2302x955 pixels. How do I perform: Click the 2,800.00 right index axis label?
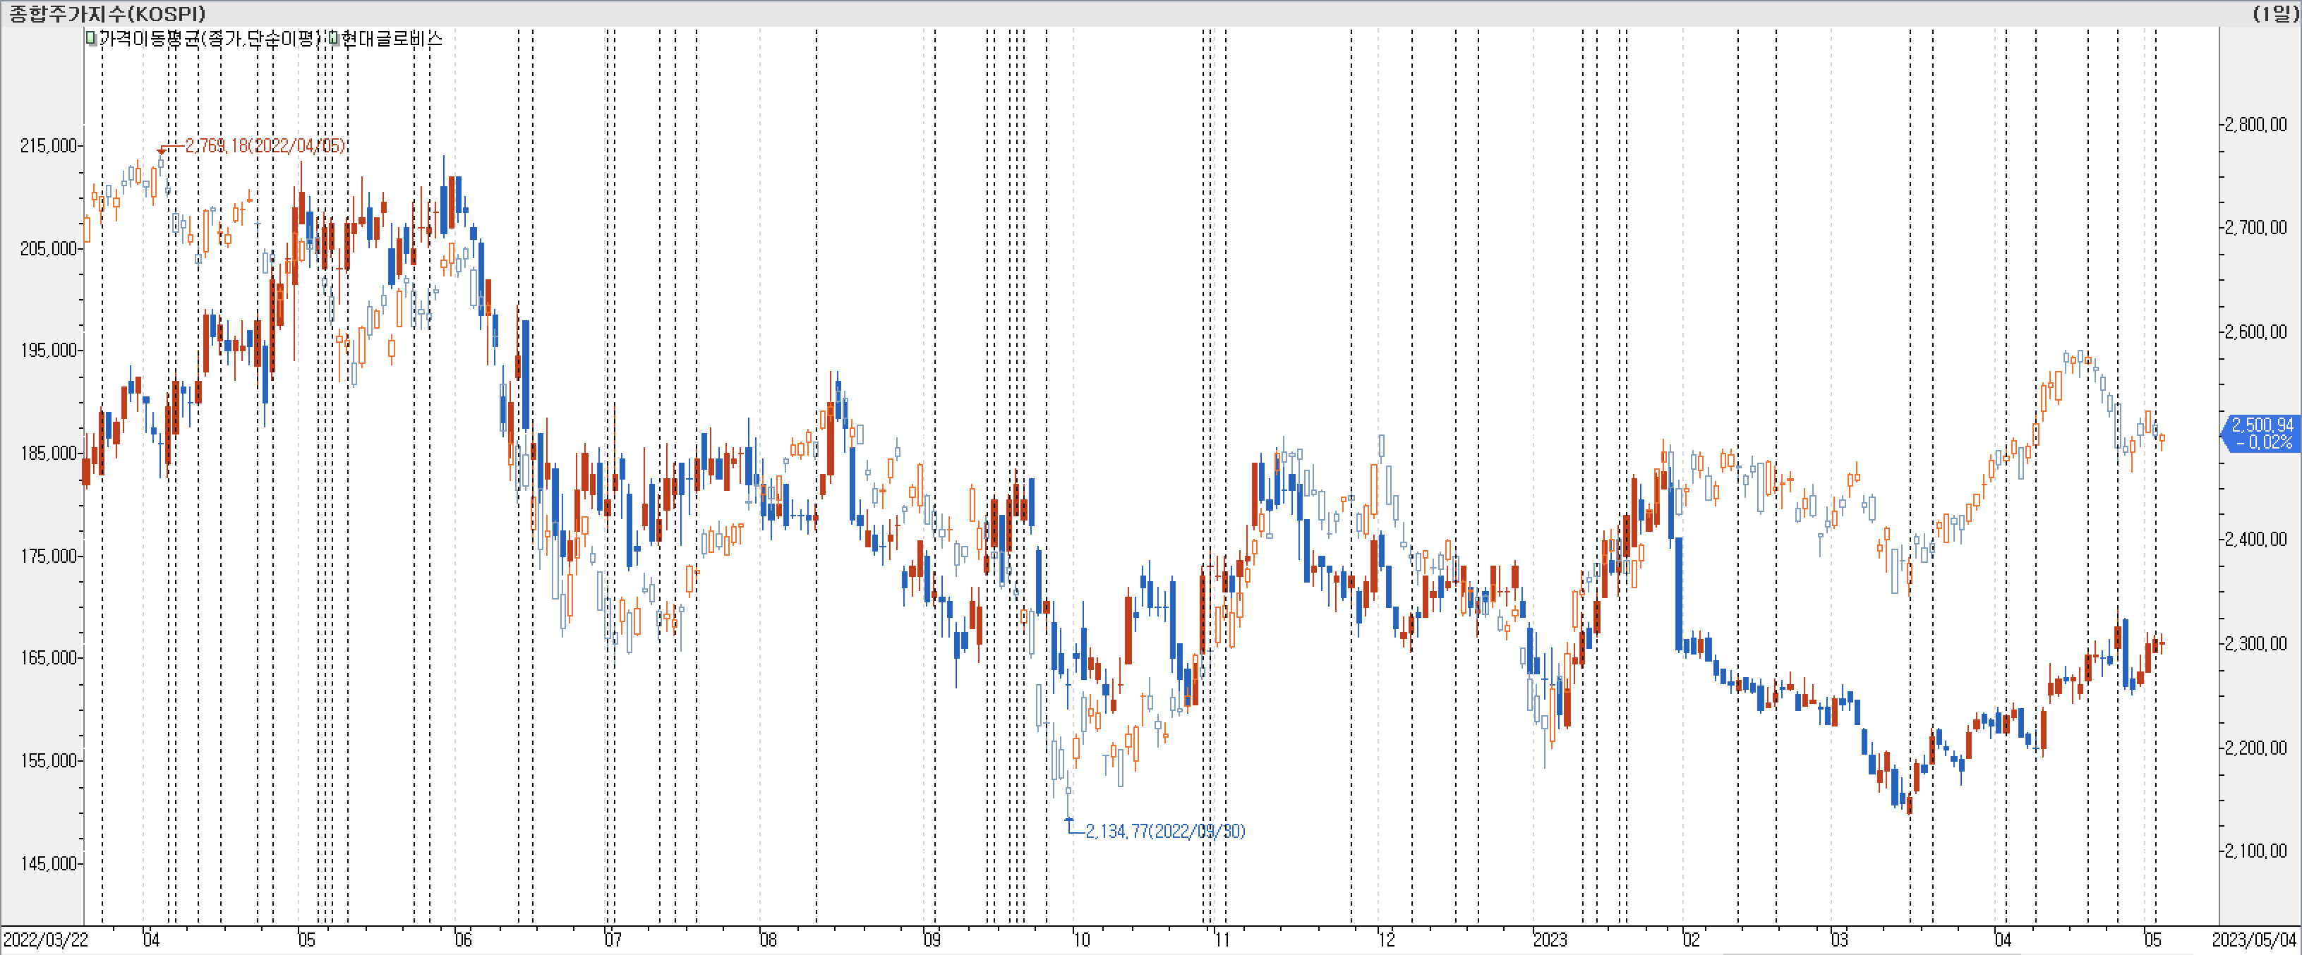(2255, 124)
